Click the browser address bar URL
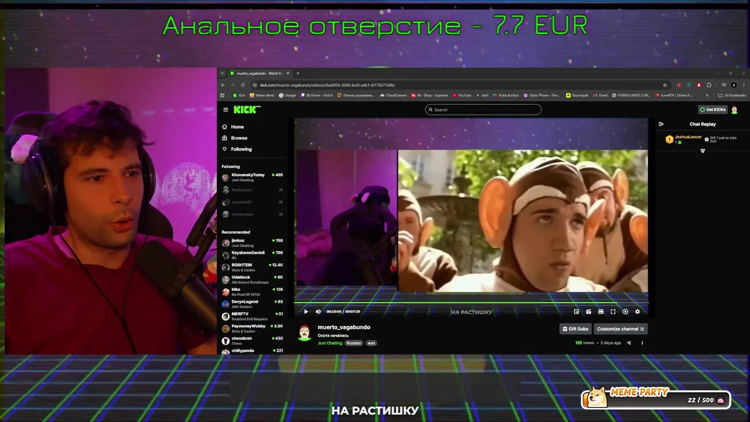 328,85
